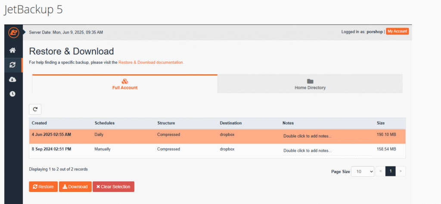Click the Server Date text
The width and height of the screenshot is (441, 204).
point(66,32)
